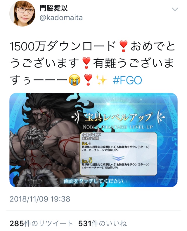Viewport: 187px width, 231px height.
Task: View the 285件のリツイート list
Action: [41, 223]
